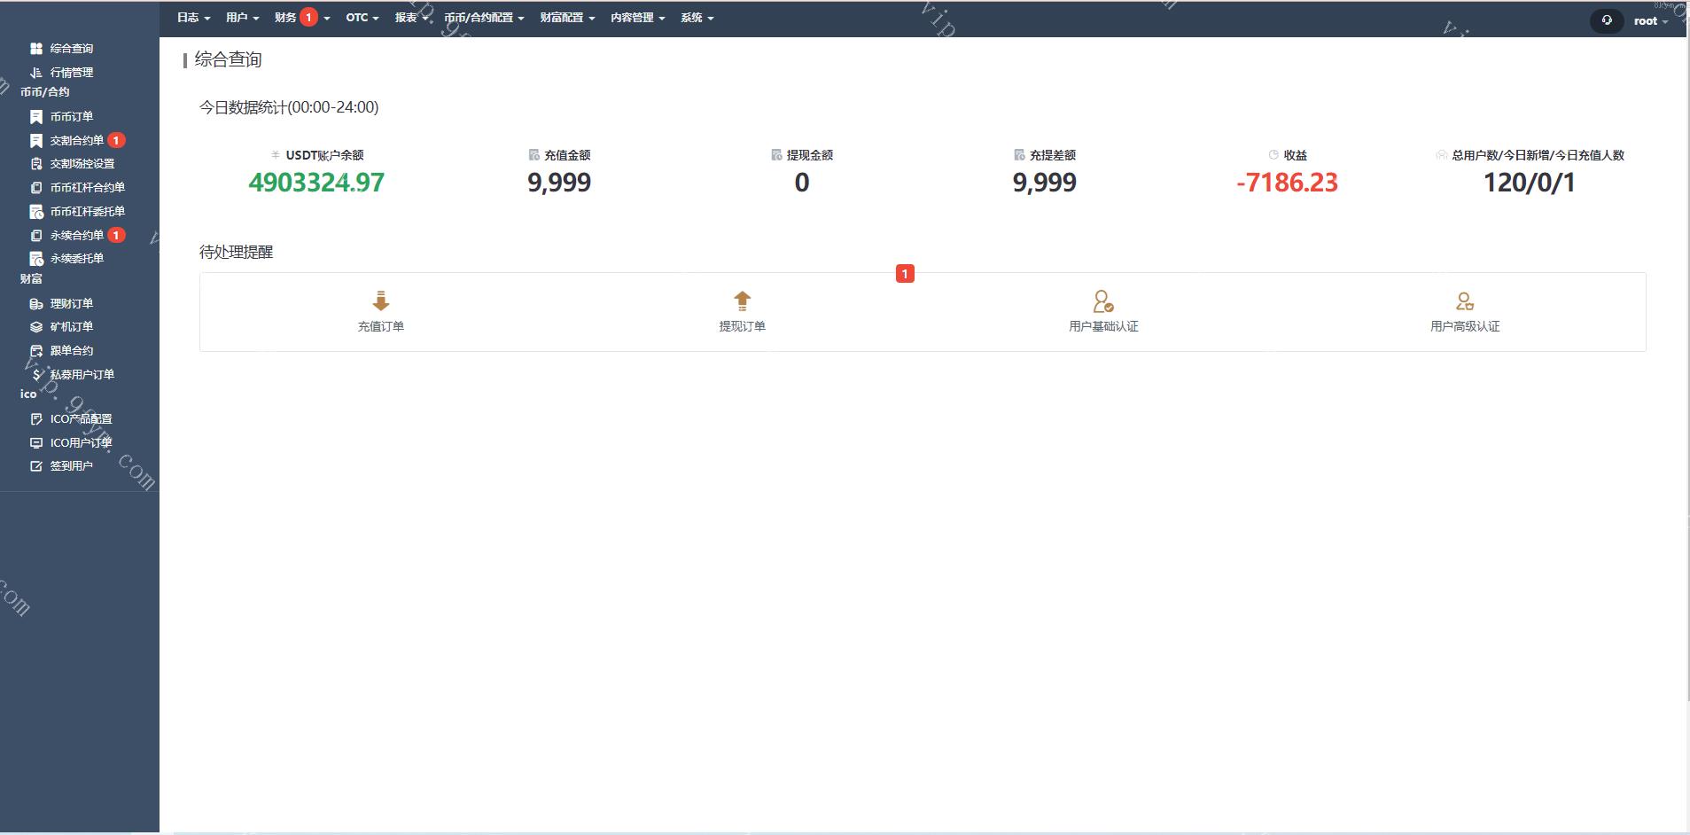Open the 币币/合约配置 dropdown

[484, 18]
